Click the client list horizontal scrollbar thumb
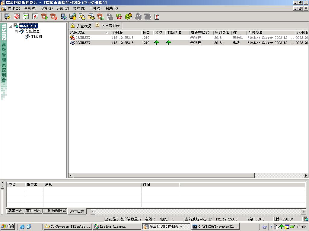 click(x=164, y=175)
